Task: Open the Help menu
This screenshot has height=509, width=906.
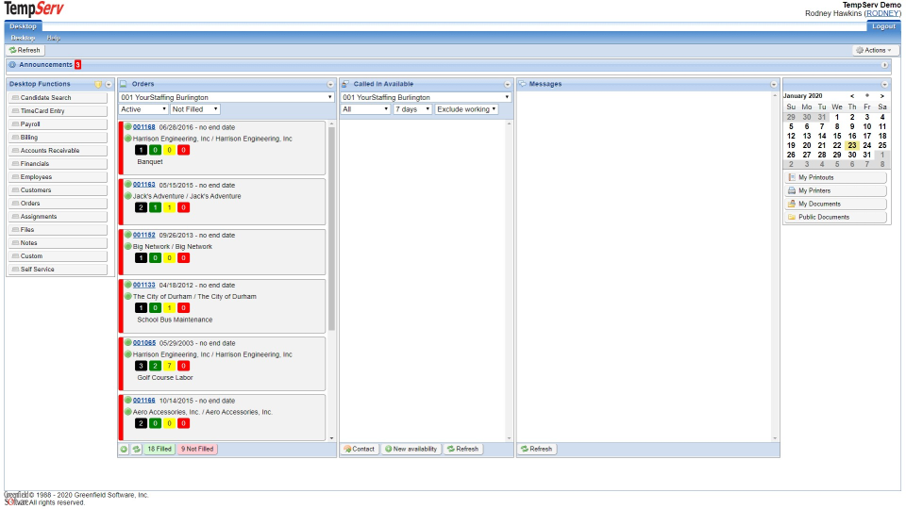Action: pyautogui.click(x=53, y=38)
